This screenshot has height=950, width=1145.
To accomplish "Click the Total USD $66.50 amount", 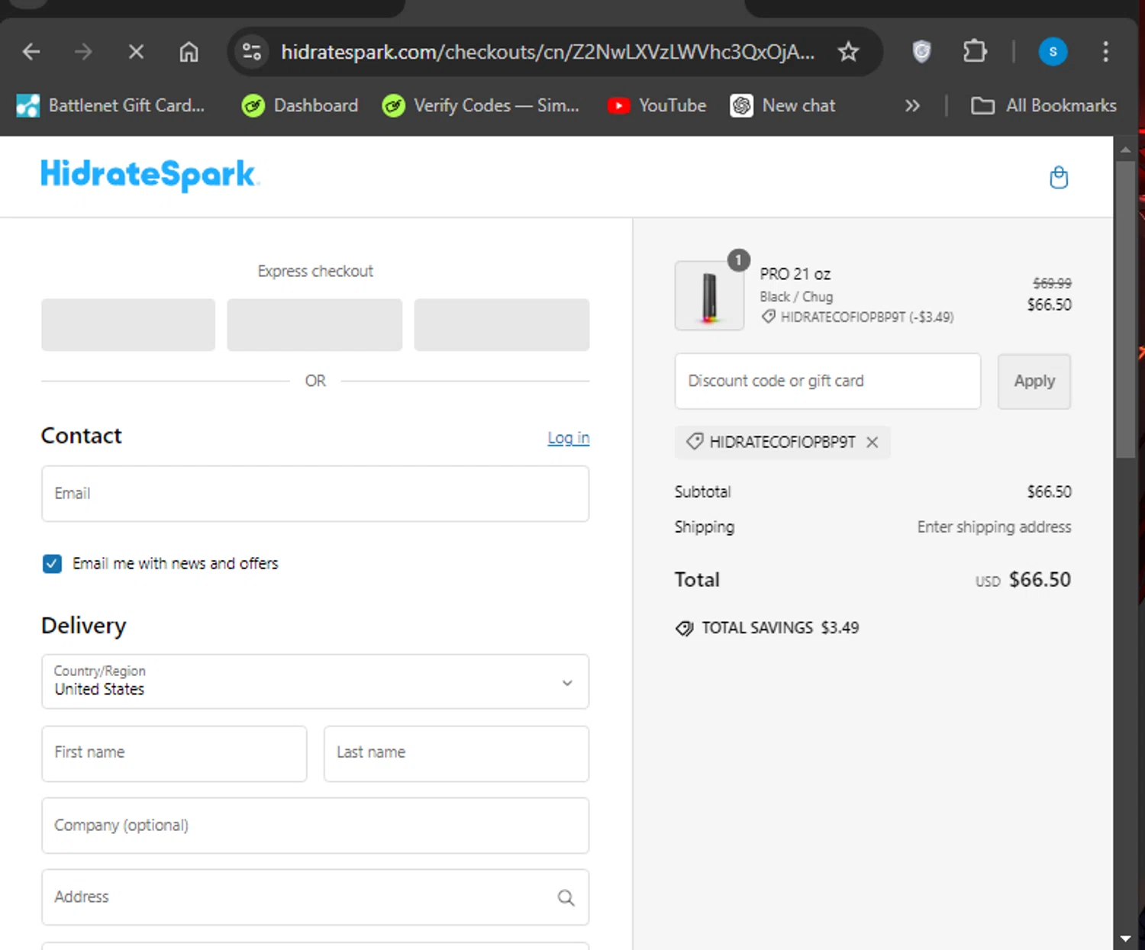I will pos(1023,580).
